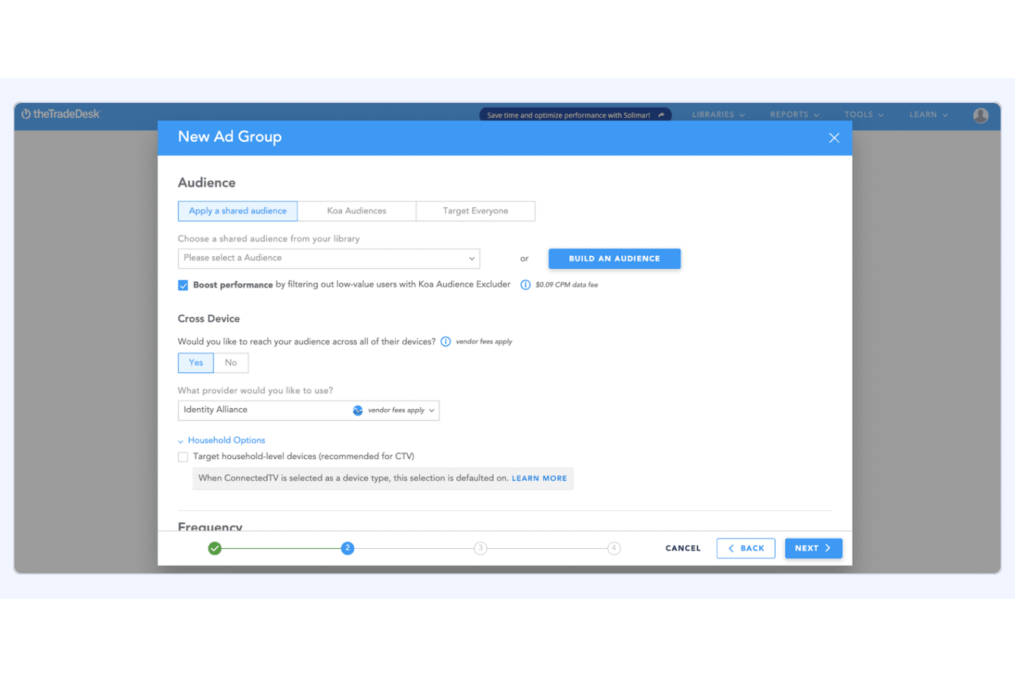1015x677 pixels.
Task: Click step 3 progress marker
Action: pos(481,548)
